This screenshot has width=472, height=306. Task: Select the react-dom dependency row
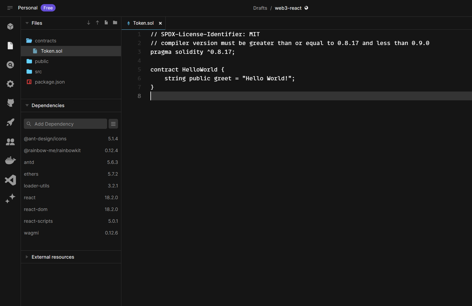tap(71, 209)
